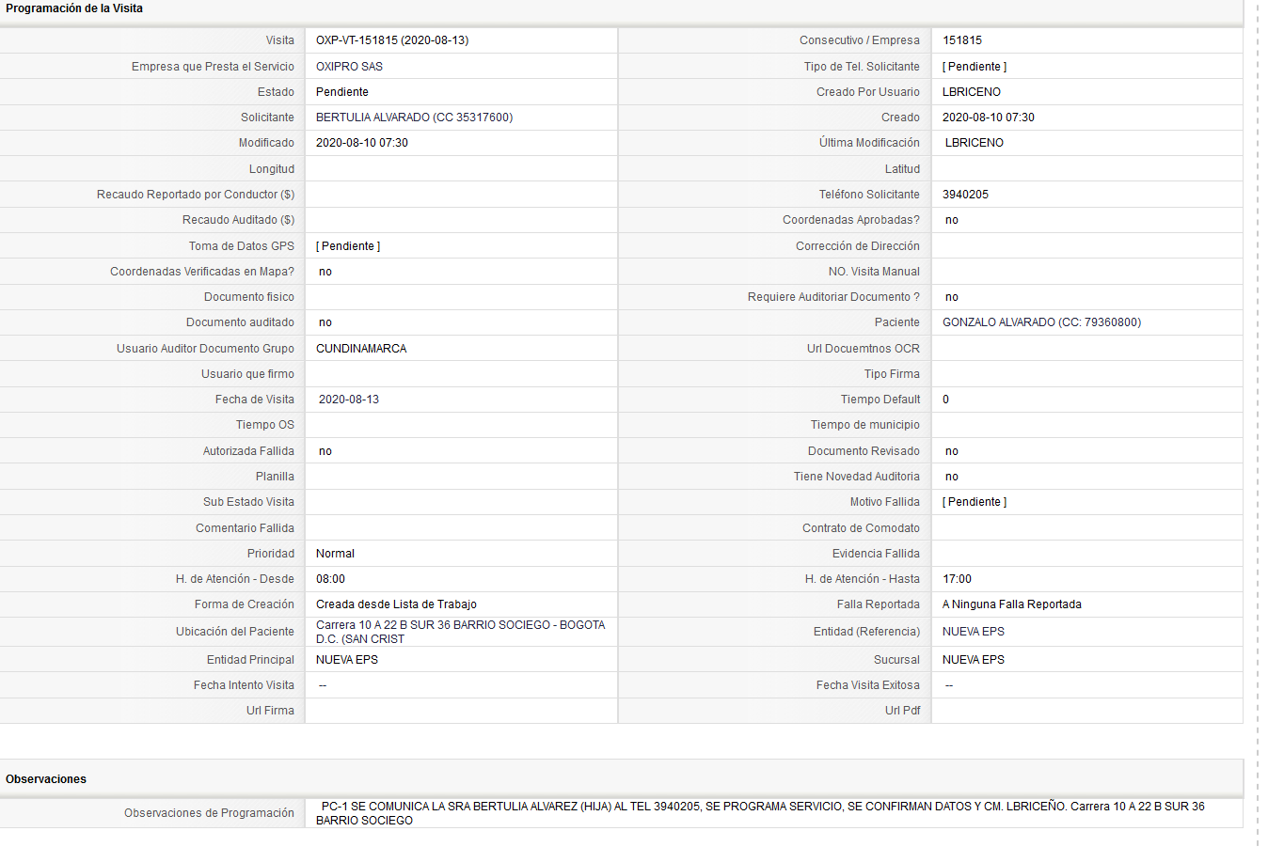Click the Observaciones de Programación text
Screen dimensions: 1268x847
click(760, 813)
